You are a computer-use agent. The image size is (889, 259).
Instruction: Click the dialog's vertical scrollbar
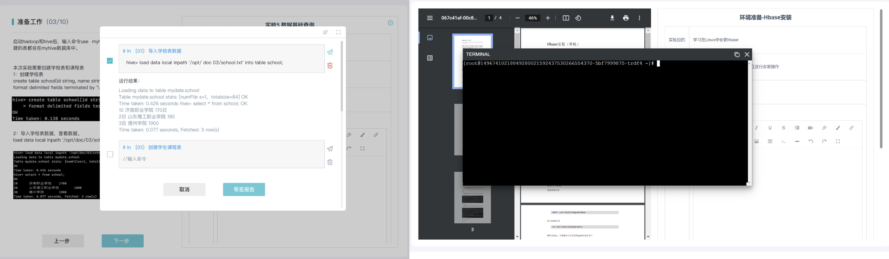click(x=342, y=76)
